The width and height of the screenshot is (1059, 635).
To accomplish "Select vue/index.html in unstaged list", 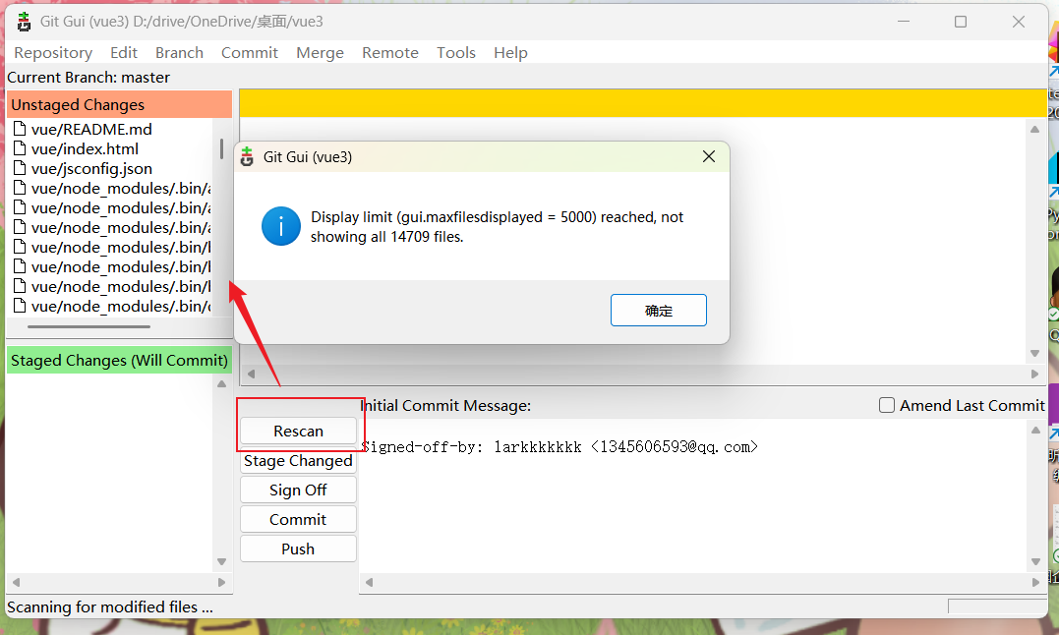I will click(85, 148).
